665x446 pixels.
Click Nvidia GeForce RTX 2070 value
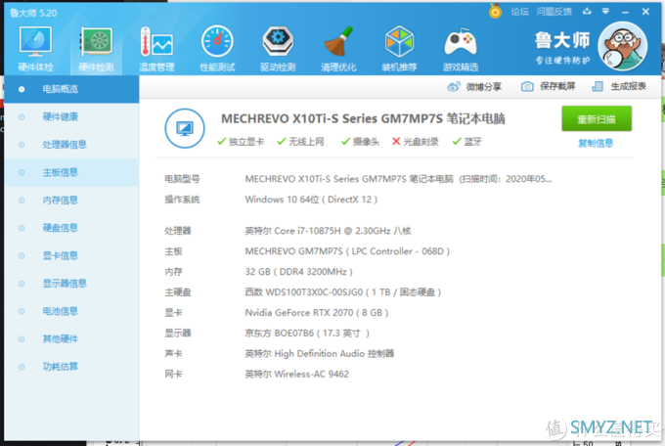(x=317, y=313)
